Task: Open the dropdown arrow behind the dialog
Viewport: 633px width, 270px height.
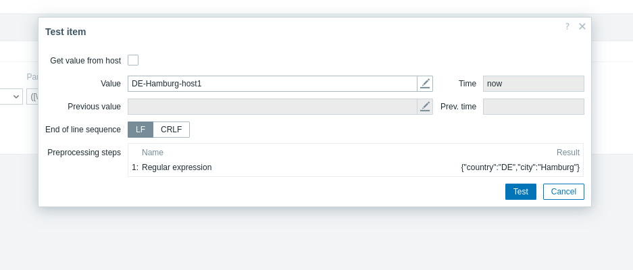Action: point(16,97)
